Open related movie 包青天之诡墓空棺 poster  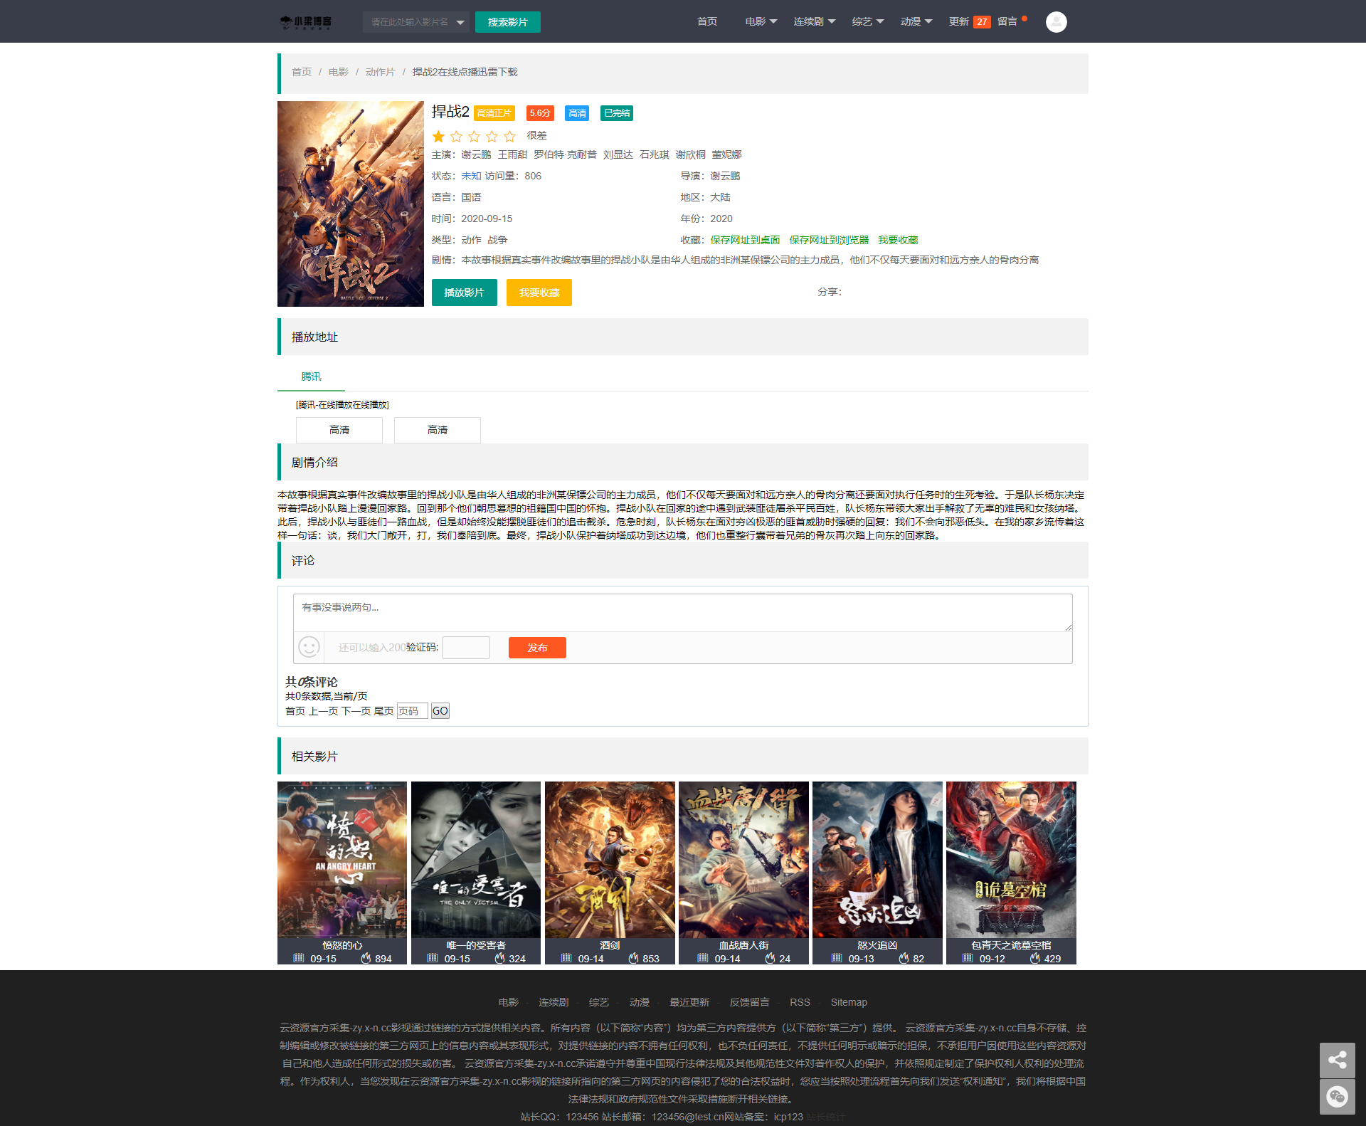click(x=1011, y=860)
